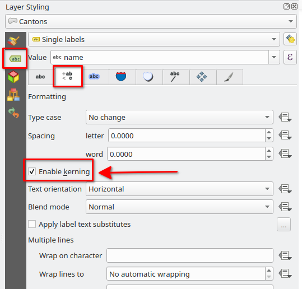The image size is (302, 289).
Task: Open the Blend mode Normal dropdown
Action: click(179, 207)
